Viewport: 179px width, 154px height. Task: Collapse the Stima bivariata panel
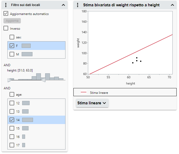(172, 5)
